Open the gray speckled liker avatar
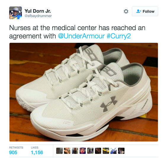The image size is (168, 158). click(59, 151)
